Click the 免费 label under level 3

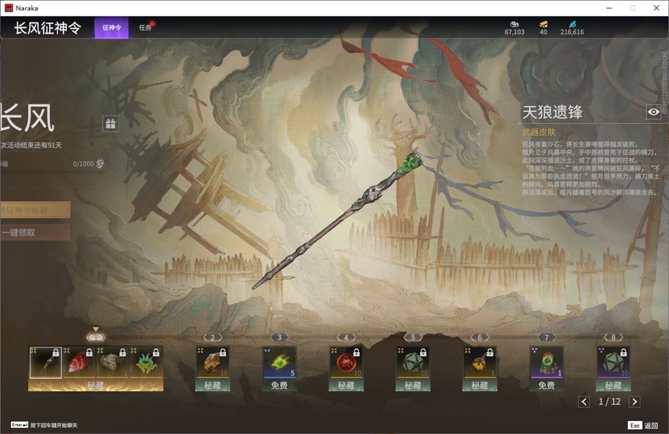pyautogui.click(x=280, y=386)
